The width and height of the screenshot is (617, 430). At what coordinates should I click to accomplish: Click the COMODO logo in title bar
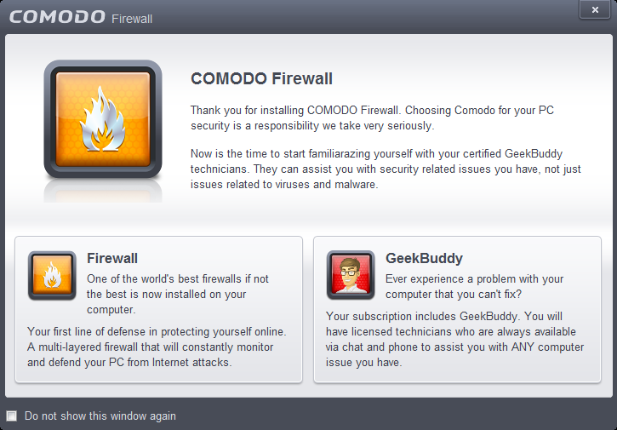click(57, 17)
